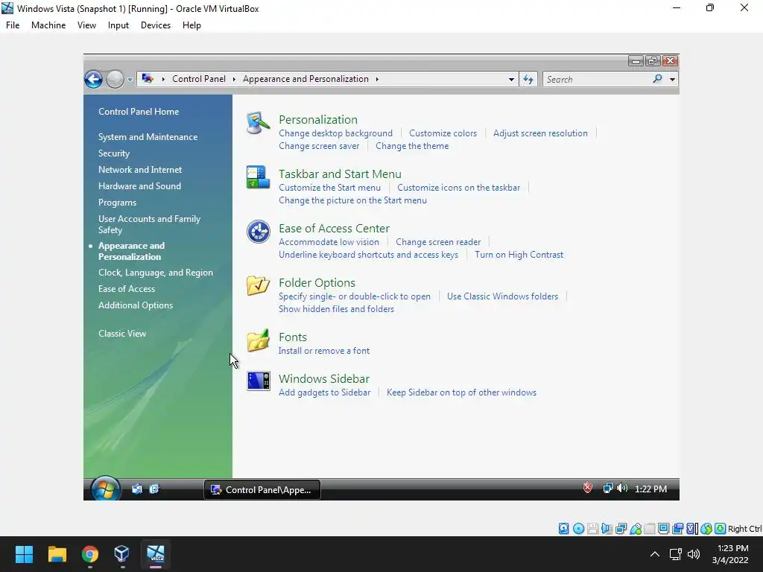Open Hardware and Sound category

point(139,185)
